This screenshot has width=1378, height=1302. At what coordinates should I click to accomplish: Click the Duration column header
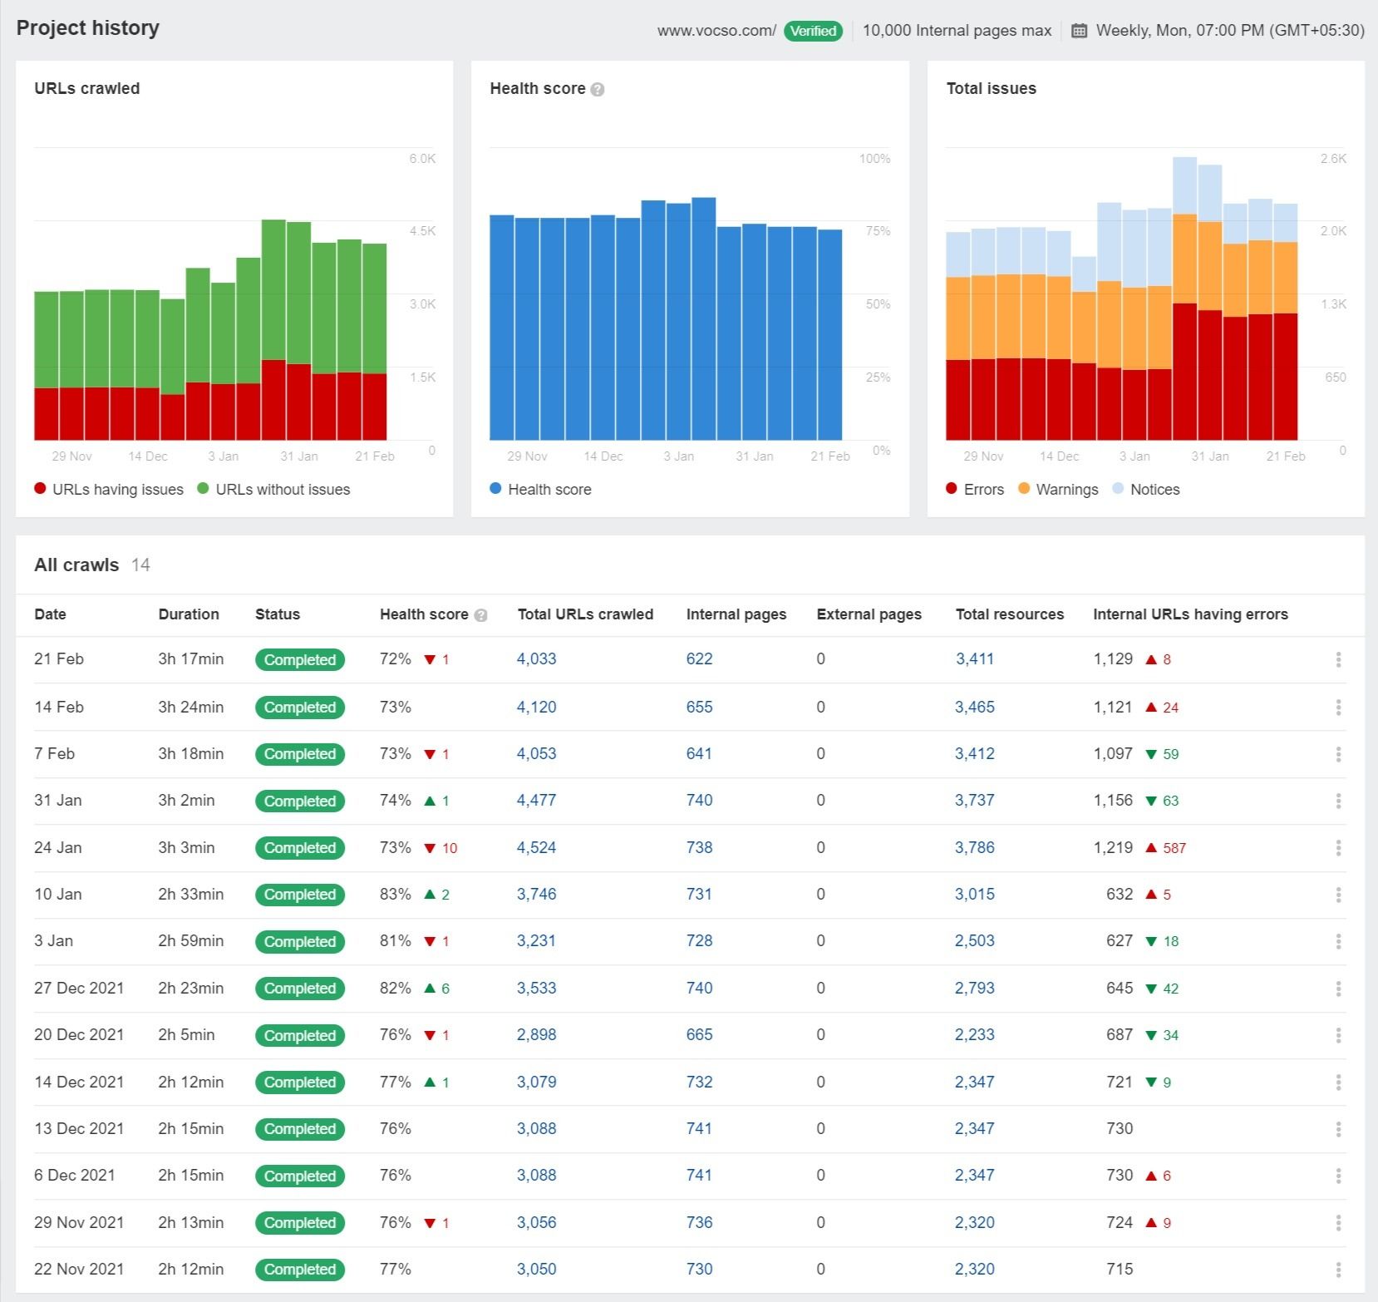[x=189, y=614]
